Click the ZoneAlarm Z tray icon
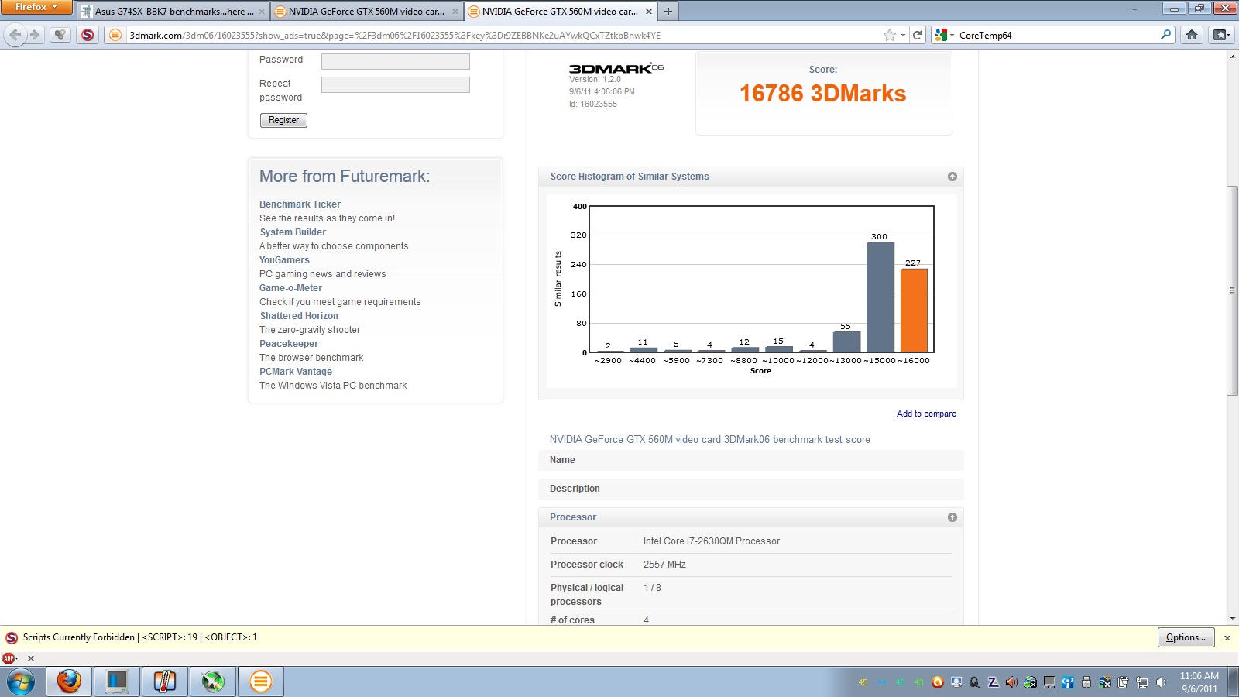This screenshot has width=1239, height=697. point(993,682)
